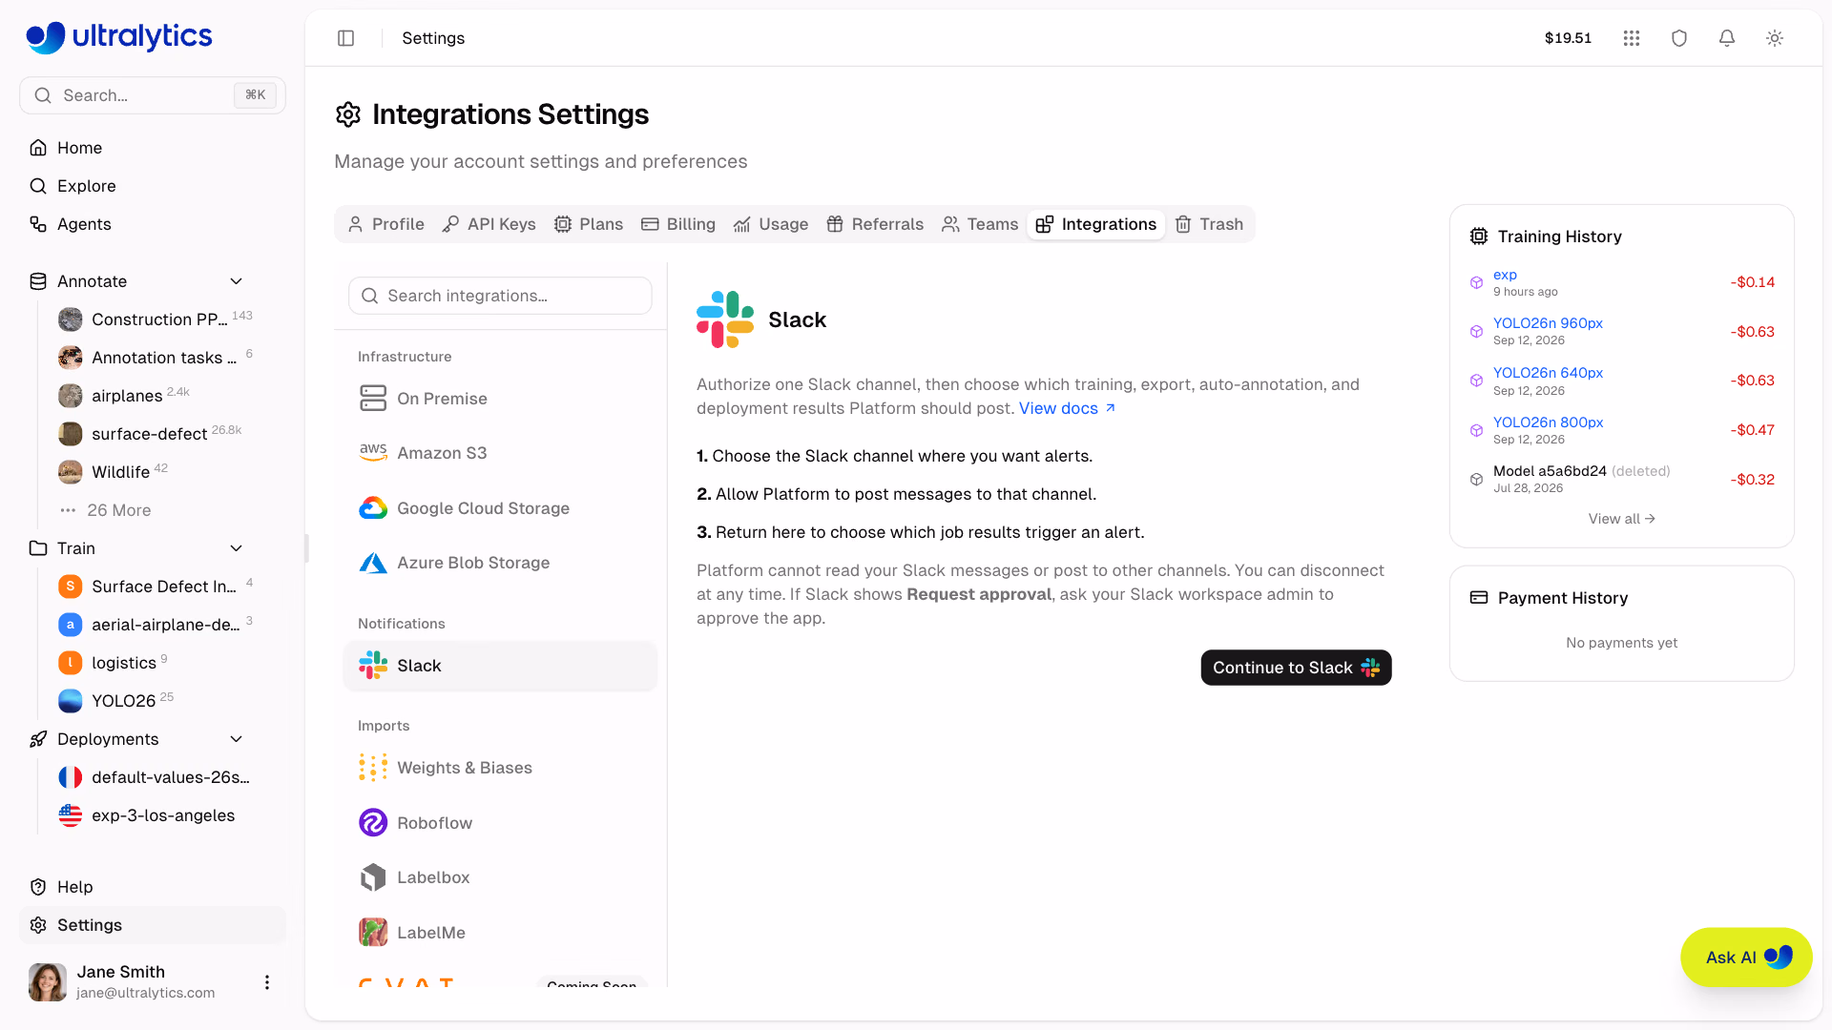Open the Billing tab
This screenshot has width=1832, height=1030.
pos(678,224)
